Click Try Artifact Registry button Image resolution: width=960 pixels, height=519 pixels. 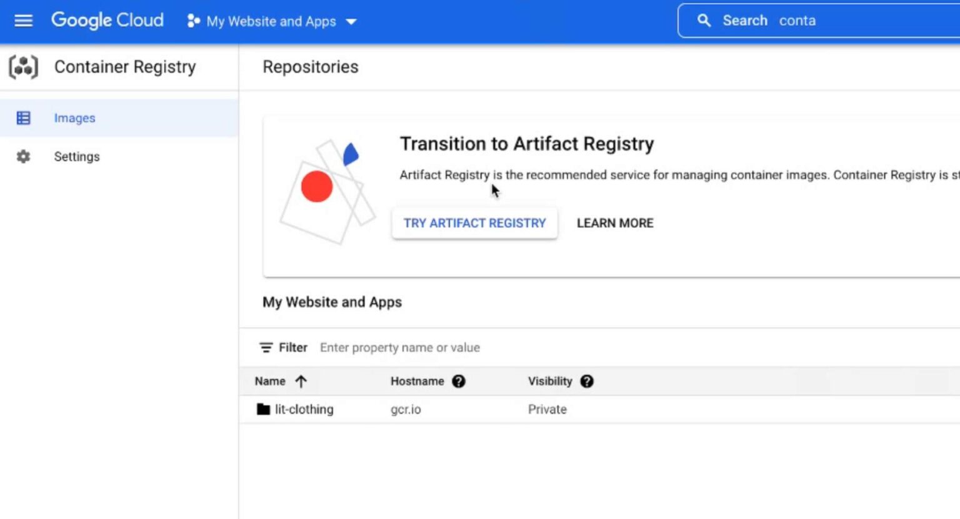[474, 223]
